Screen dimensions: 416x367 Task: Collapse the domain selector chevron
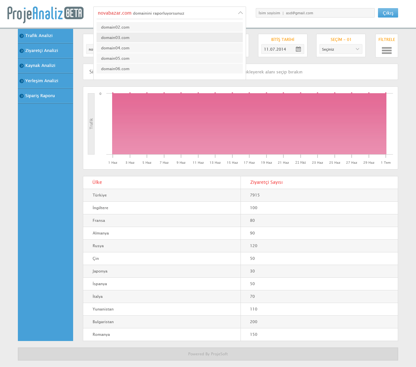240,13
